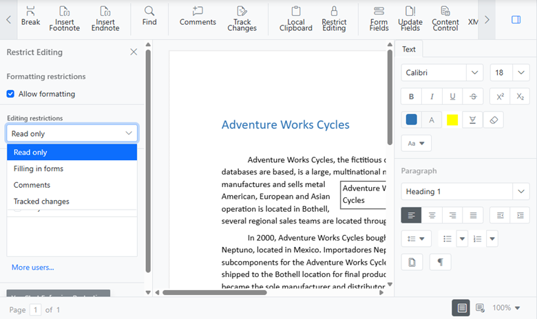Open Comments from the toolbar
Viewport: 537px width, 319px height.
(x=198, y=16)
